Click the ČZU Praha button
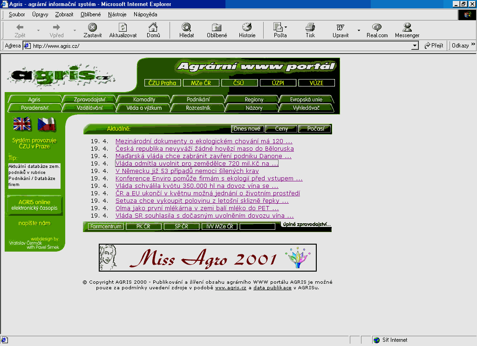The width and height of the screenshot is (477, 346). coord(162,83)
